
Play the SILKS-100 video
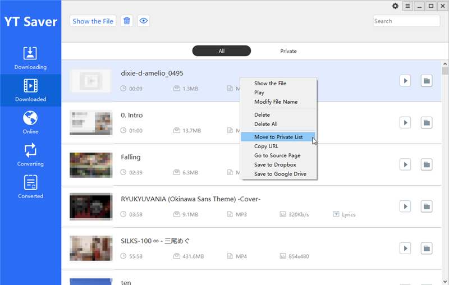click(x=405, y=249)
